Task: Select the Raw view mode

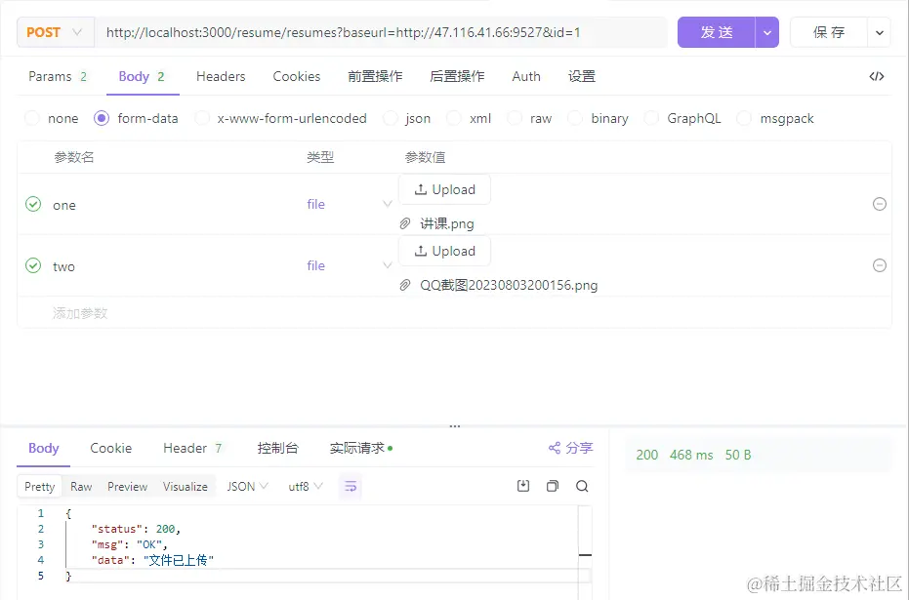Action: point(81,487)
